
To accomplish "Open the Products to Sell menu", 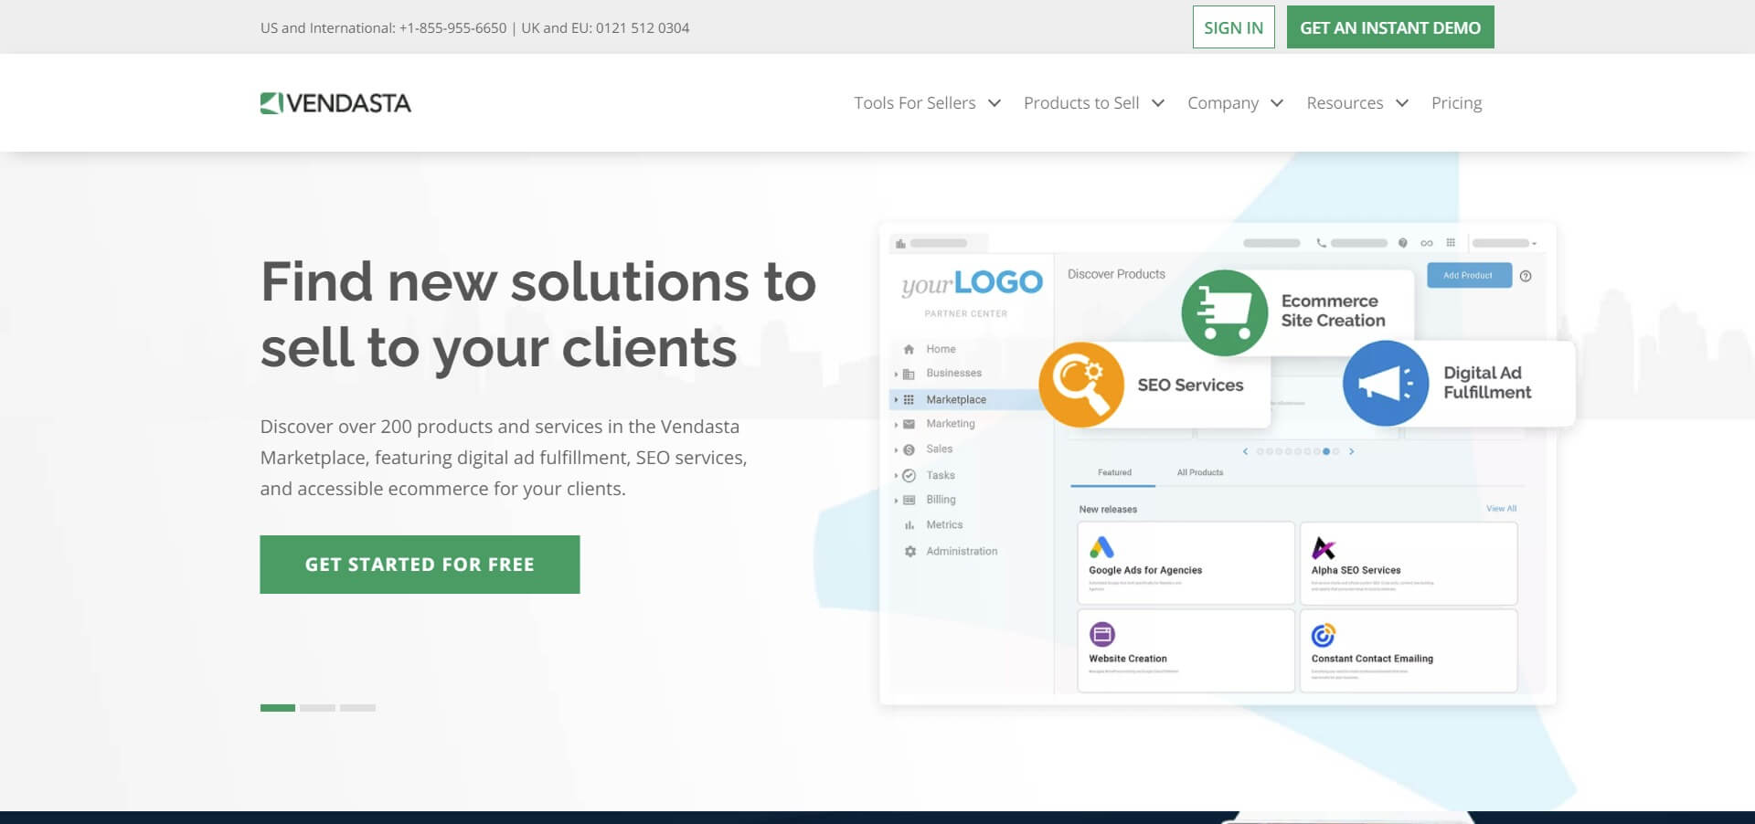I will coord(1081,103).
